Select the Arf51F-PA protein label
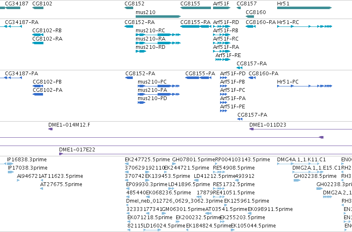 point(233,98)
